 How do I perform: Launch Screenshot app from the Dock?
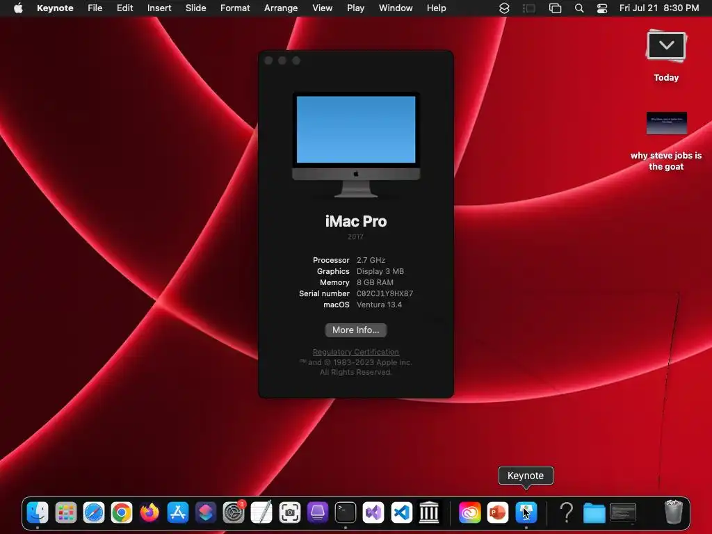point(290,512)
